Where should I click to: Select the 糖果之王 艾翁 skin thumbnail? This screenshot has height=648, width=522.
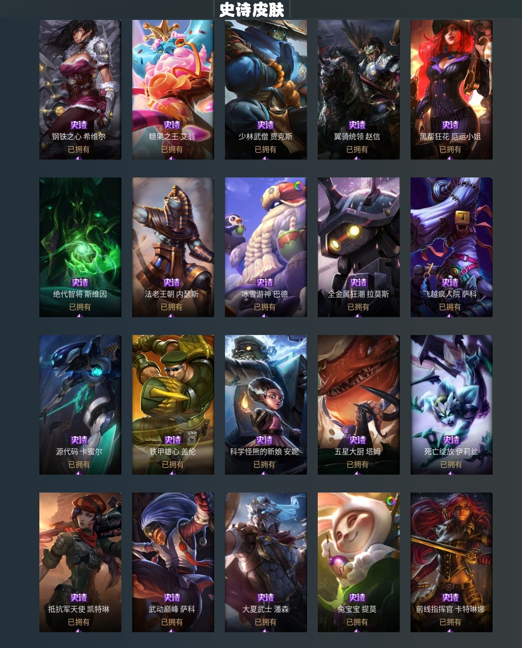click(x=173, y=90)
